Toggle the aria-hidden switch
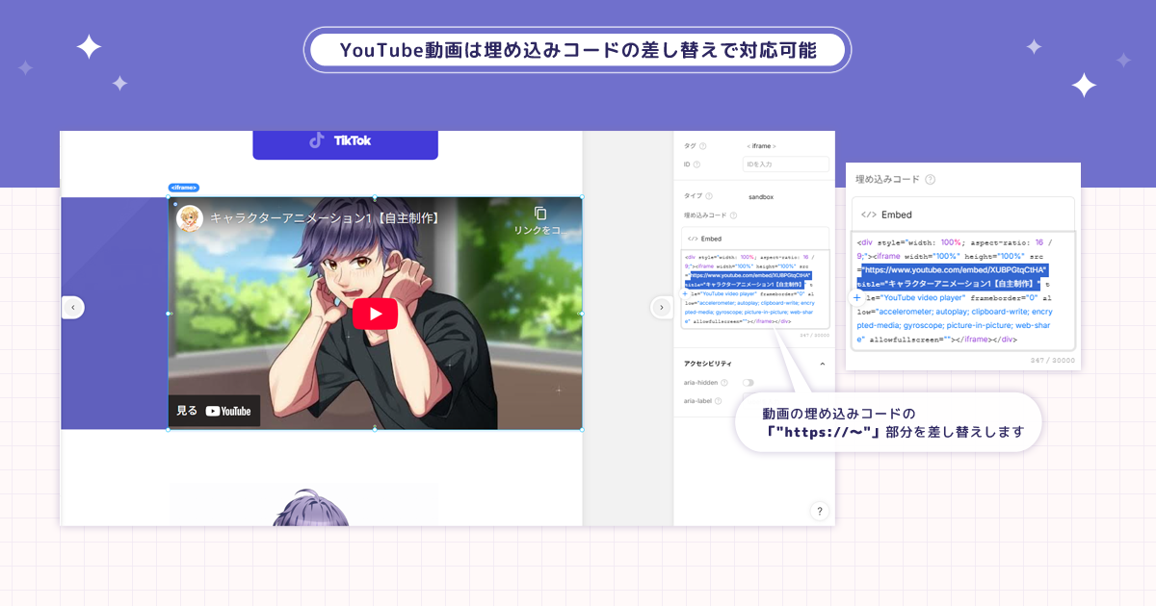Image resolution: width=1156 pixels, height=606 pixels. point(749,383)
